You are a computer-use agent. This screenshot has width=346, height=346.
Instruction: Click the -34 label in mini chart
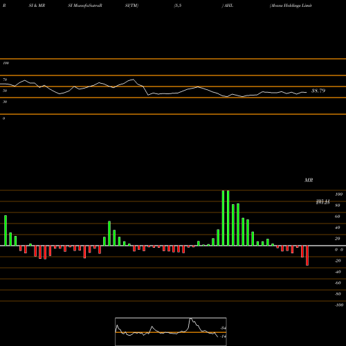(223, 328)
